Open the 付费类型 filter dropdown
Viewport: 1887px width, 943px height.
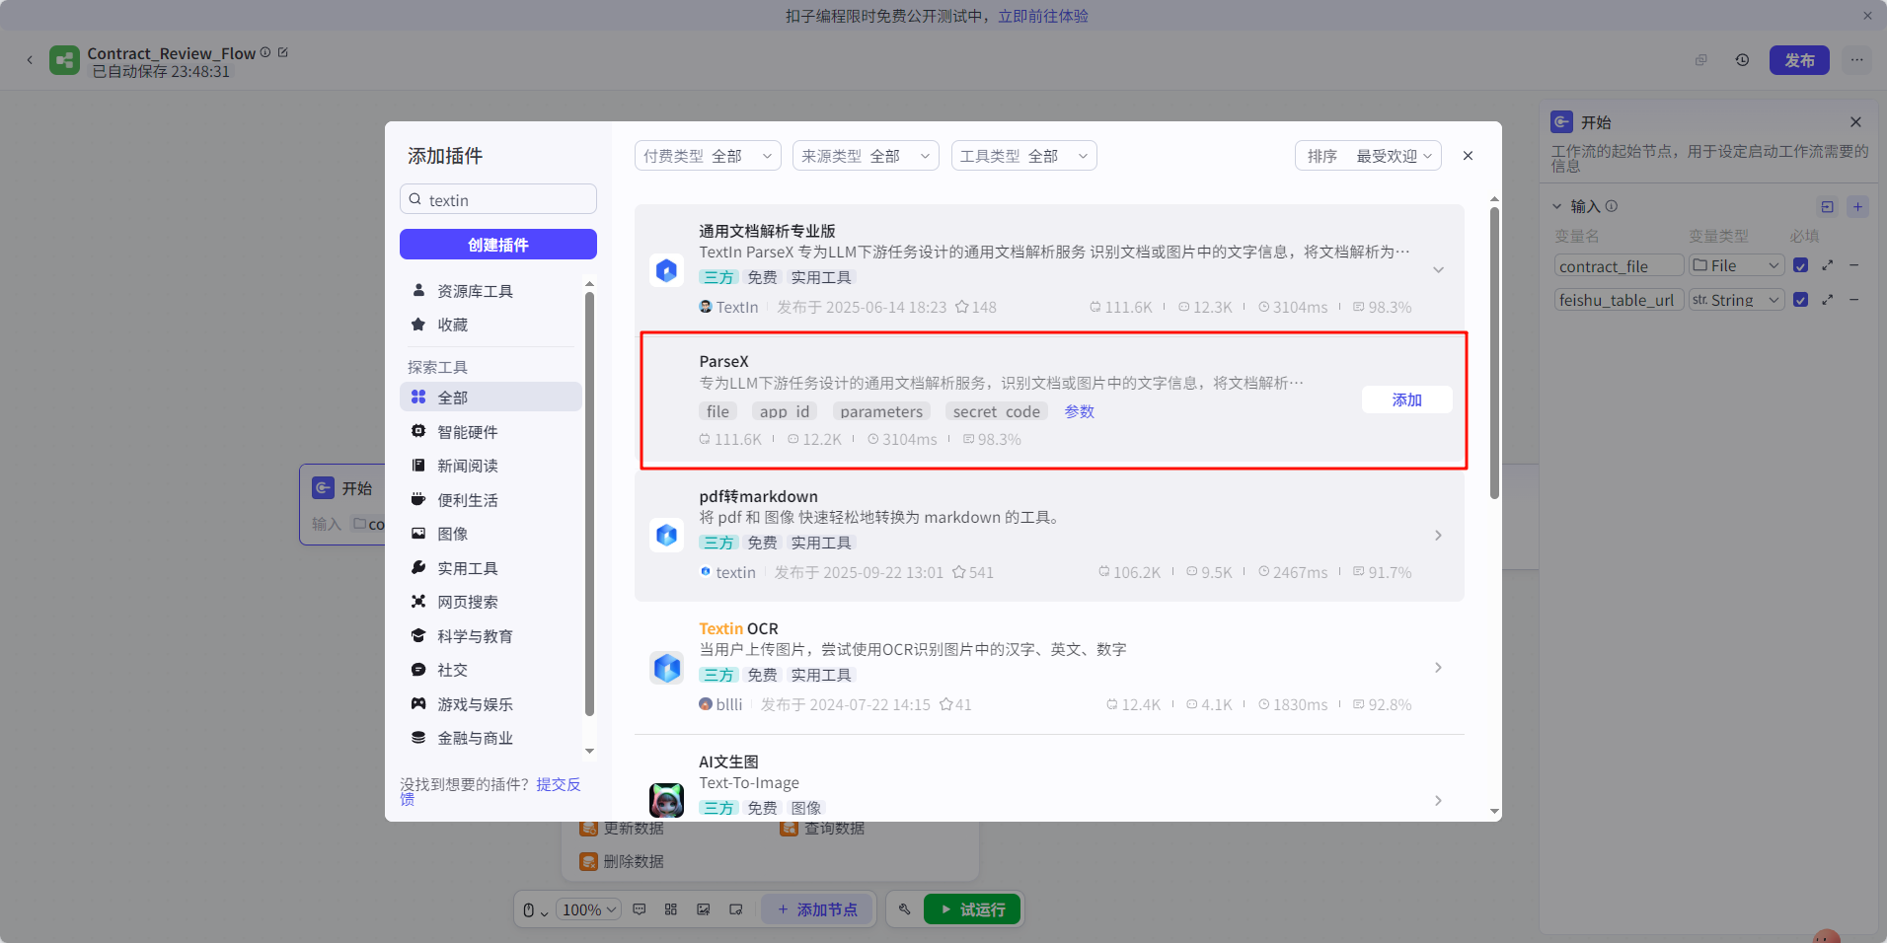(707, 155)
